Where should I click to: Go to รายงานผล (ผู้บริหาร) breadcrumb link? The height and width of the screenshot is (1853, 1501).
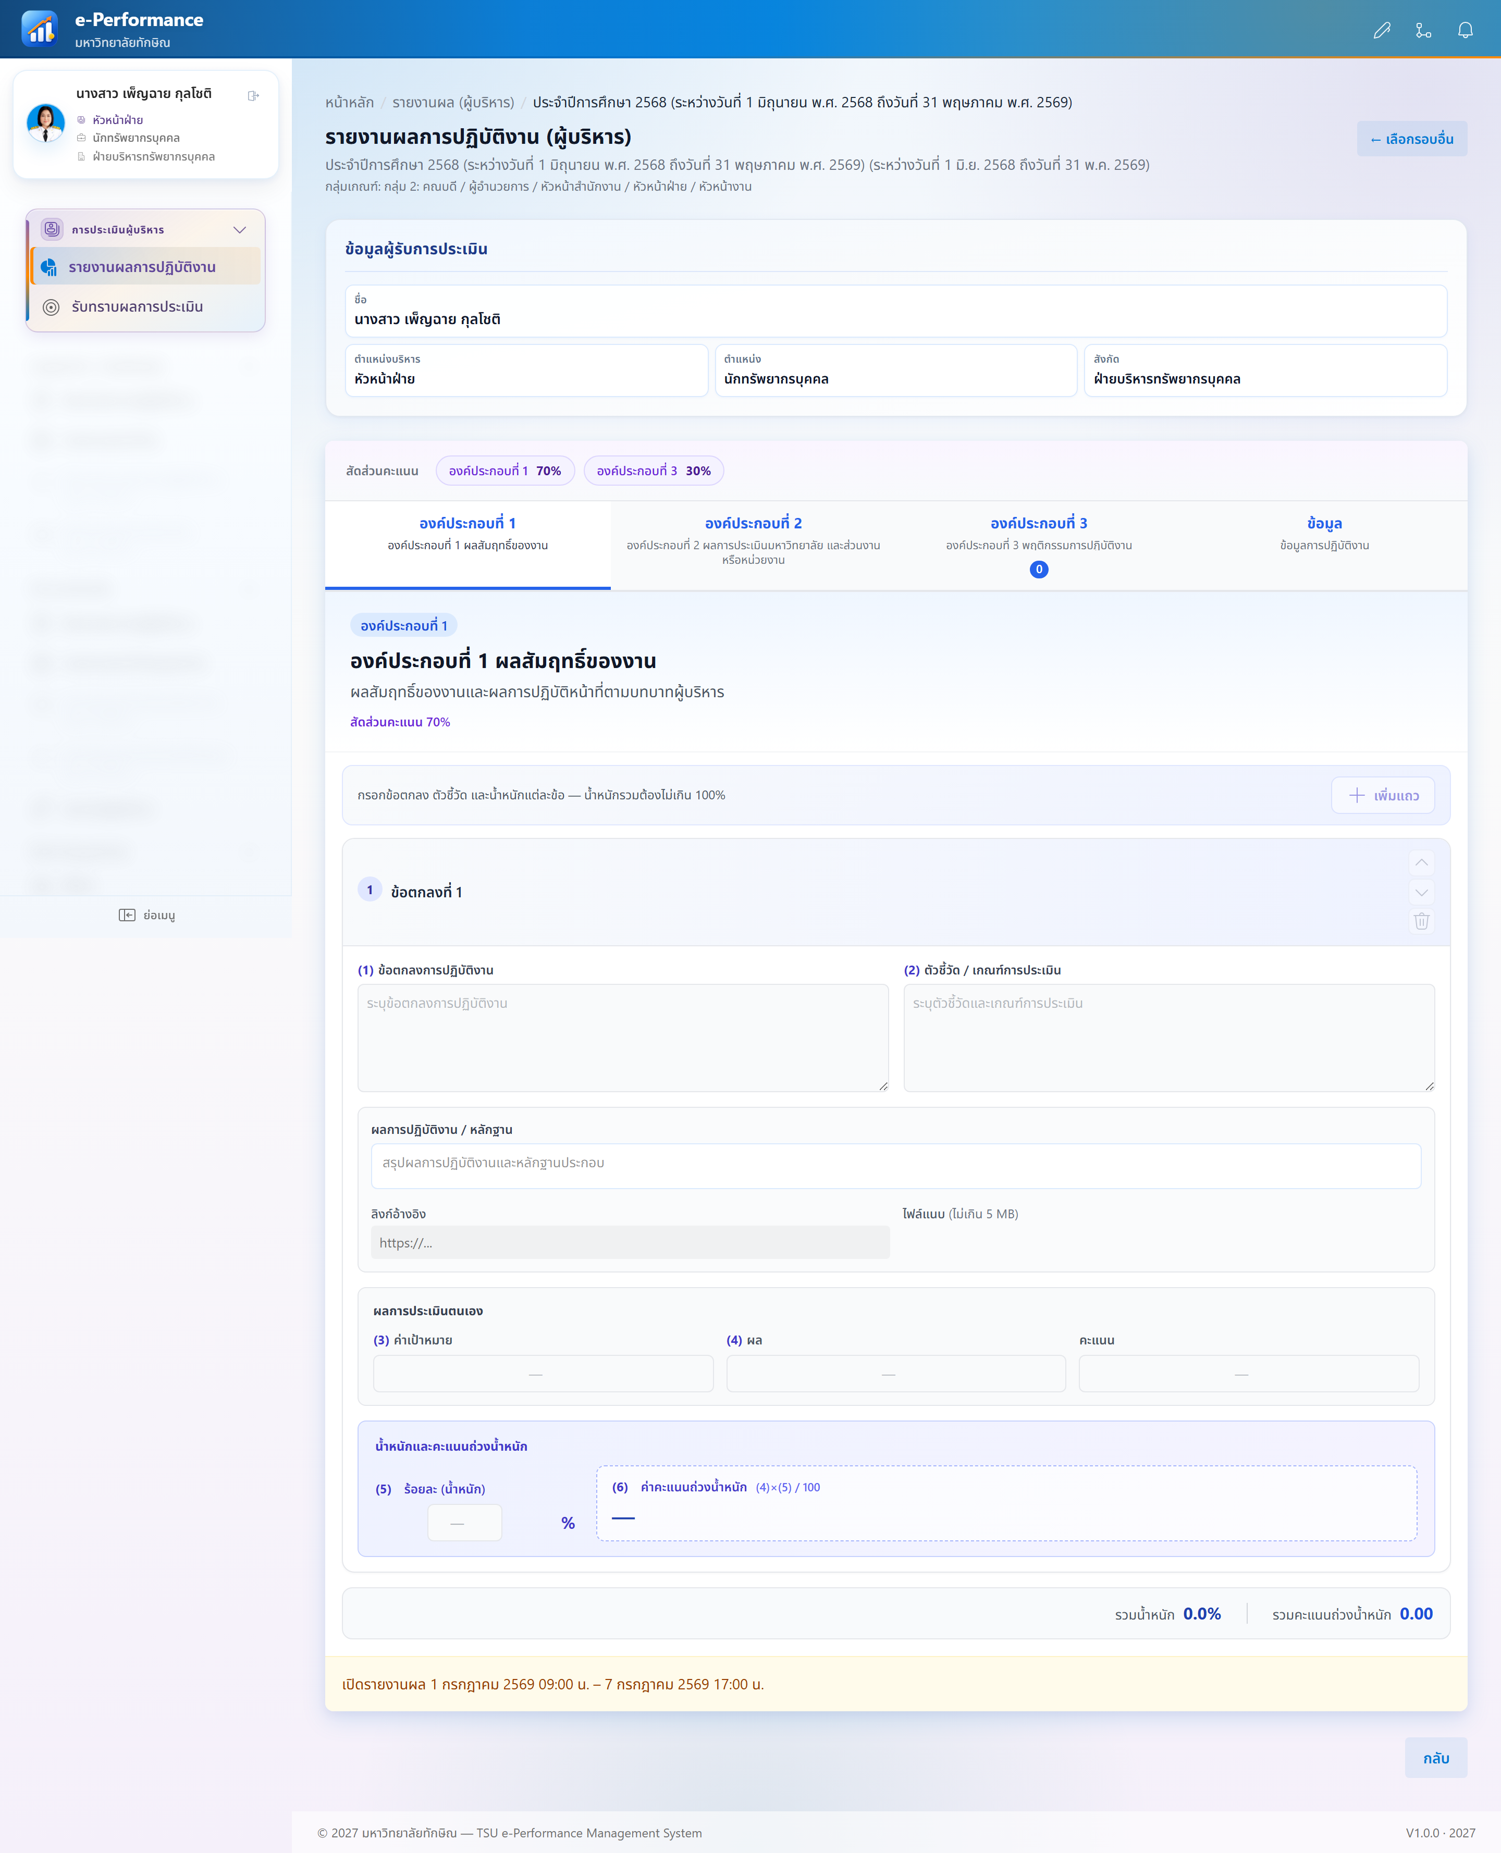453,102
